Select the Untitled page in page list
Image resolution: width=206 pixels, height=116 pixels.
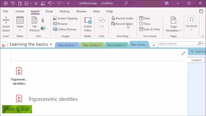point(196,60)
